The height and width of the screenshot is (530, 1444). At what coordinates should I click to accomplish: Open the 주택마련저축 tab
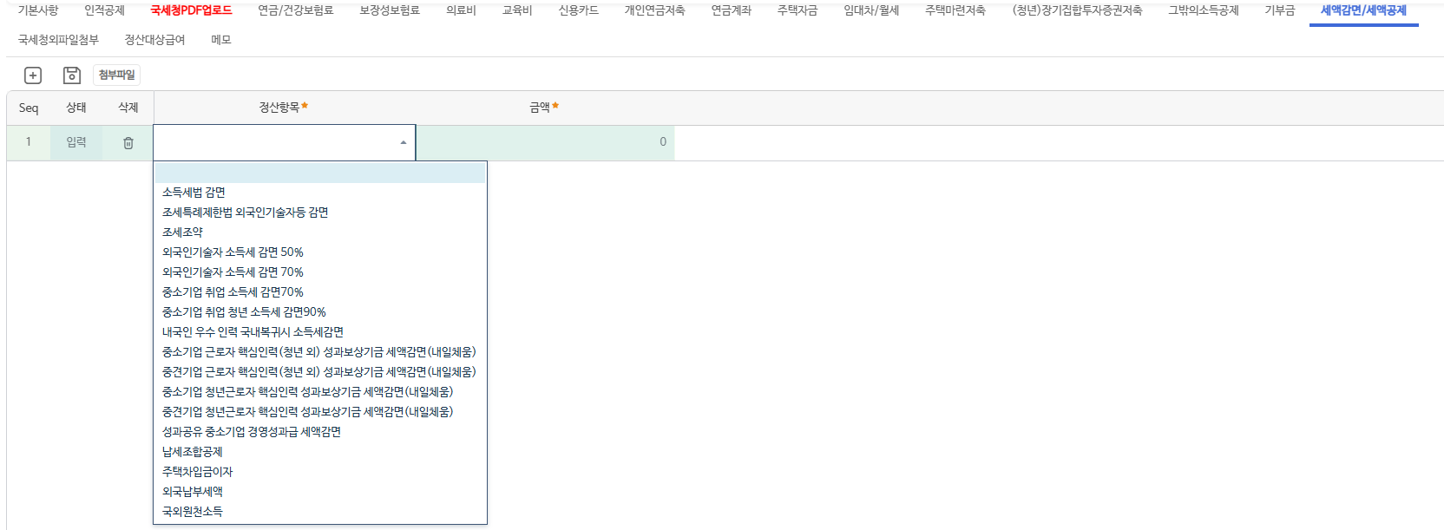click(x=955, y=10)
